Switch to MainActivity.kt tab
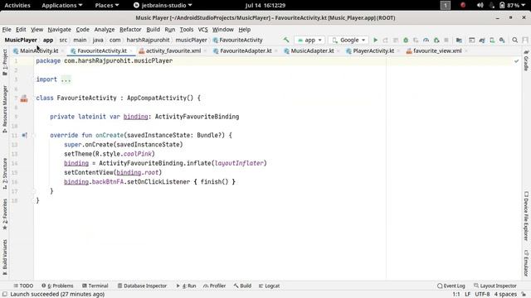Viewport: 531px width, 298px height. click(39, 50)
